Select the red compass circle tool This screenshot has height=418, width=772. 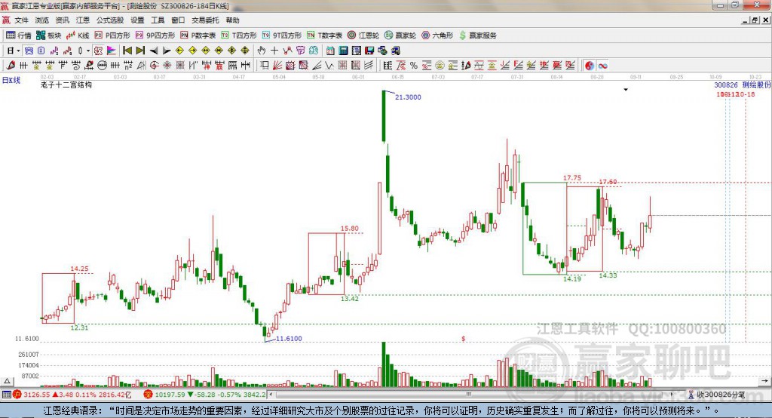click(x=154, y=65)
